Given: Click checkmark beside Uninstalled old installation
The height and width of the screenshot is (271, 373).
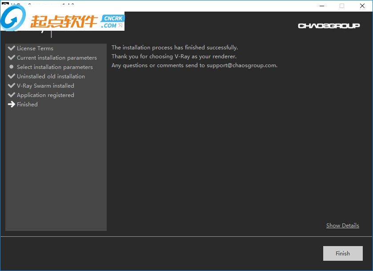Looking at the screenshot, I should pos(12,76).
